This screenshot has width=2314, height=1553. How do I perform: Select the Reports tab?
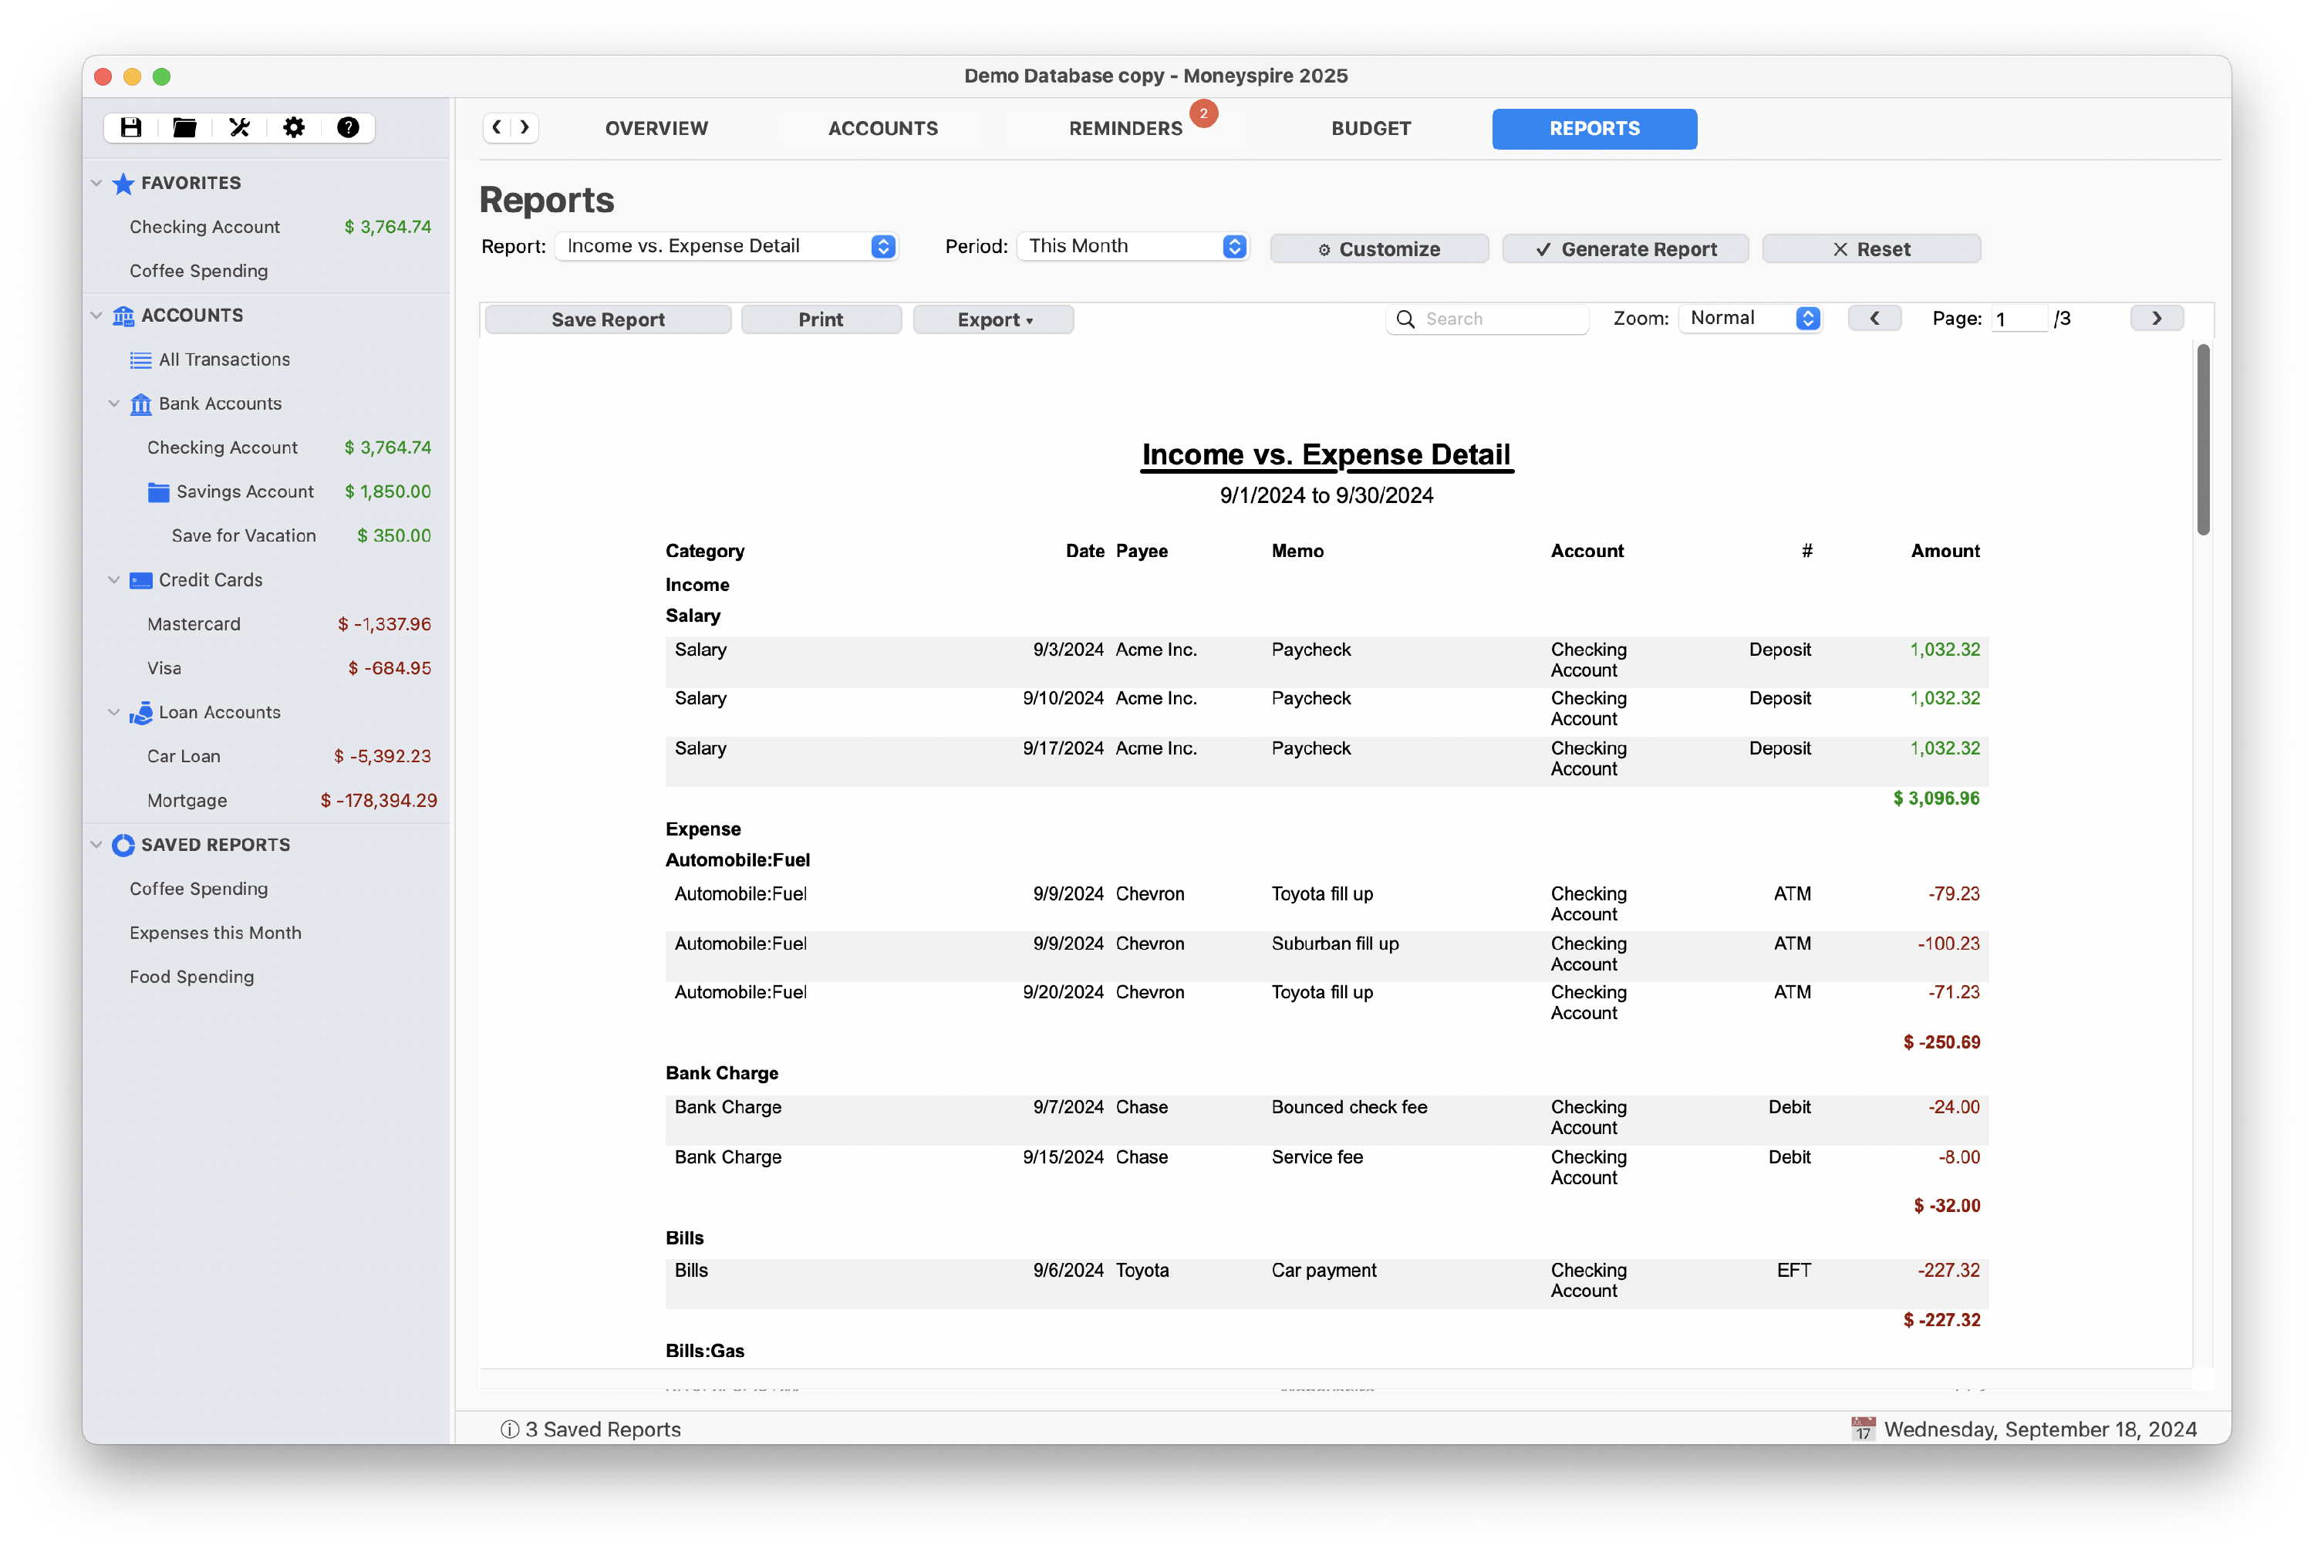[x=1594, y=129]
